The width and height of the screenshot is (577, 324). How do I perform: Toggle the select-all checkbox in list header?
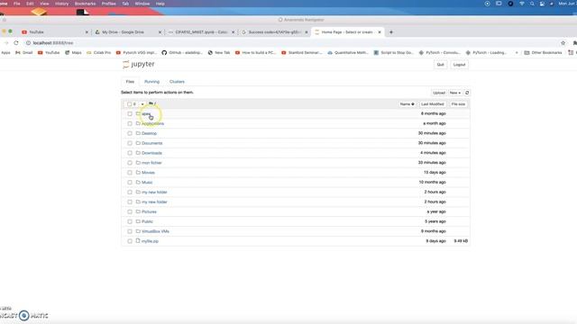[x=129, y=104]
